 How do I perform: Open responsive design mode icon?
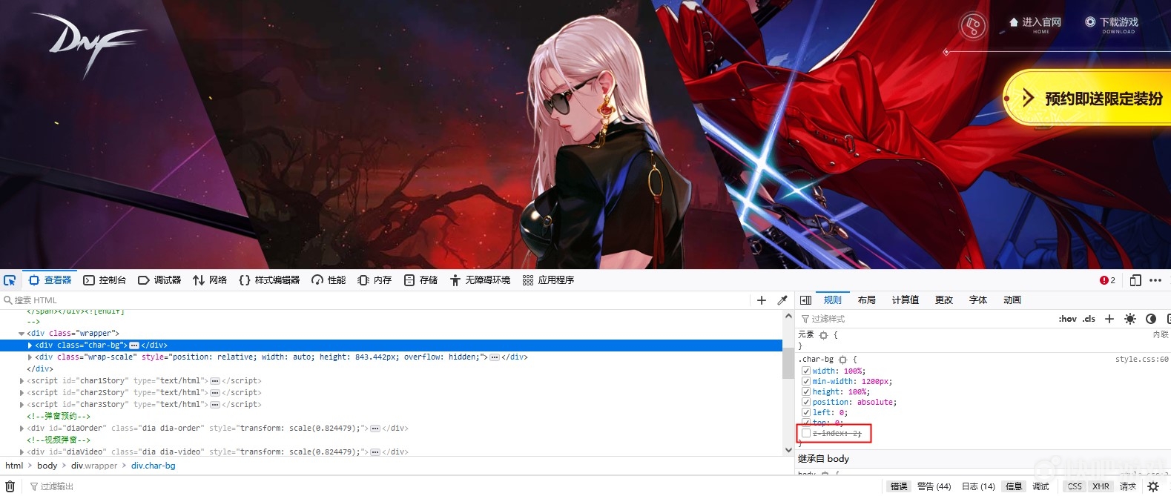pyautogui.click(x=1135, y=280)
